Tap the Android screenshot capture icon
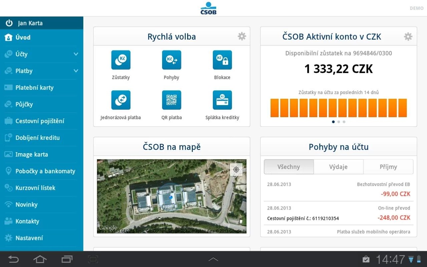The image size is (427, 267). [x=93, y=259]
